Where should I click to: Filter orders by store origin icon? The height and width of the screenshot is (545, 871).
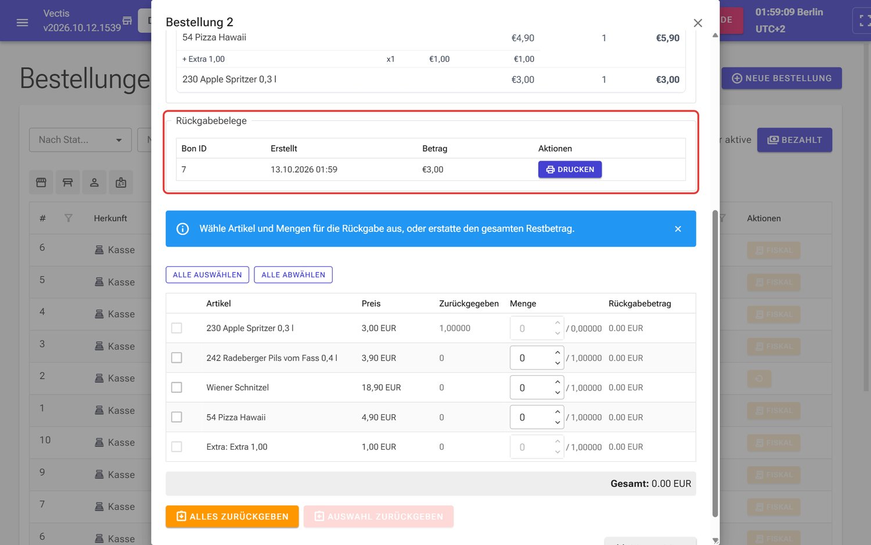click(x=41, y=182)
